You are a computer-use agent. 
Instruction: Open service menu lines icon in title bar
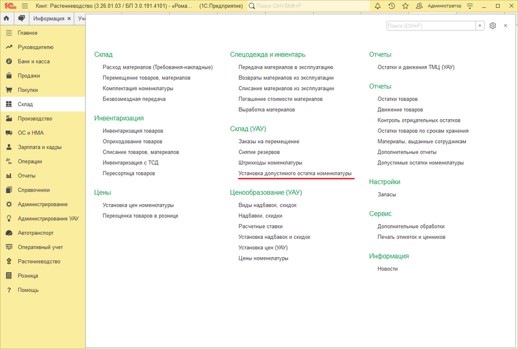click(470, 6)
